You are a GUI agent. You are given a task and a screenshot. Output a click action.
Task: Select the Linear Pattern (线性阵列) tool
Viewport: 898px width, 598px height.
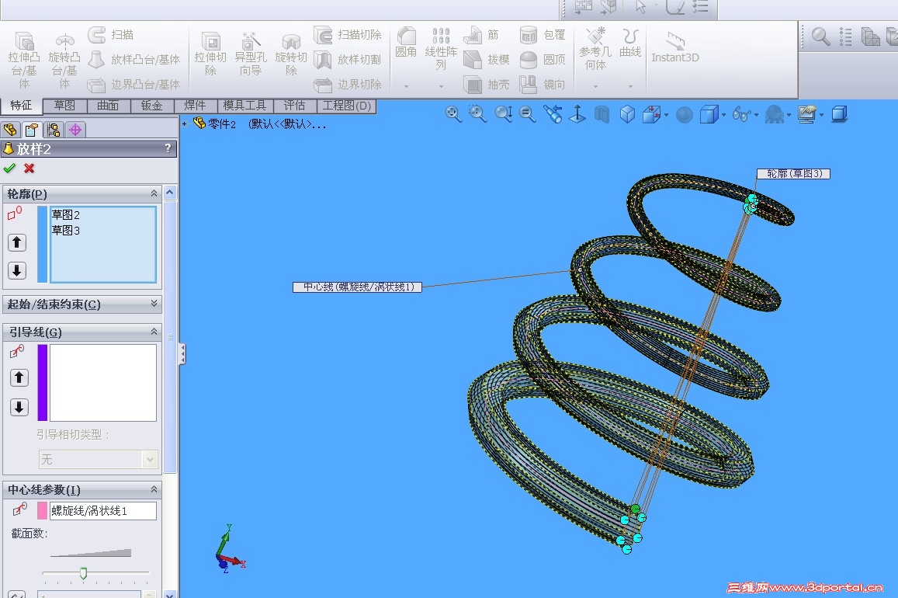[440, 49]
